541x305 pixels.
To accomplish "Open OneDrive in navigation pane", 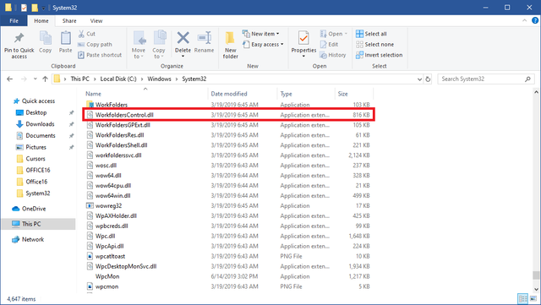I will tap(29, 209).
